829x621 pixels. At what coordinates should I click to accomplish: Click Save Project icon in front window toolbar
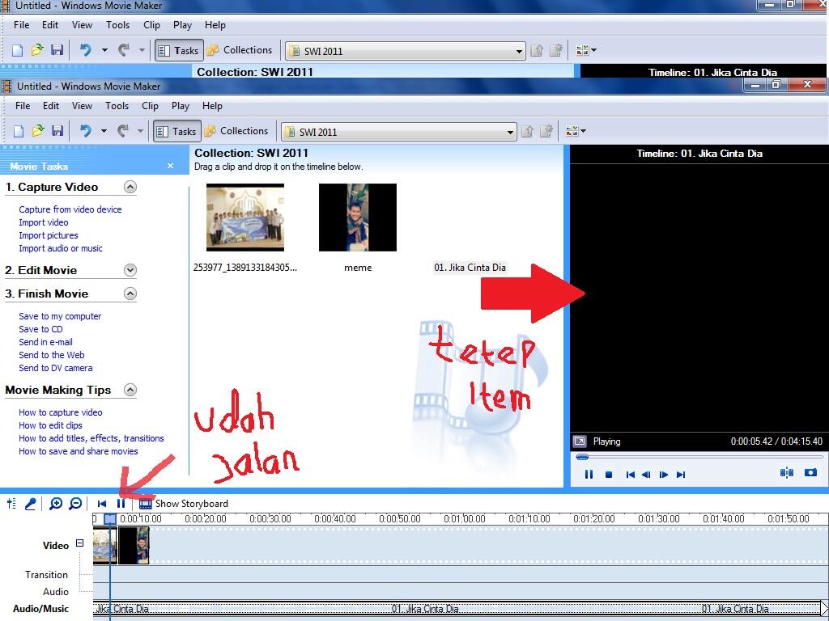(x=57, y=131)
